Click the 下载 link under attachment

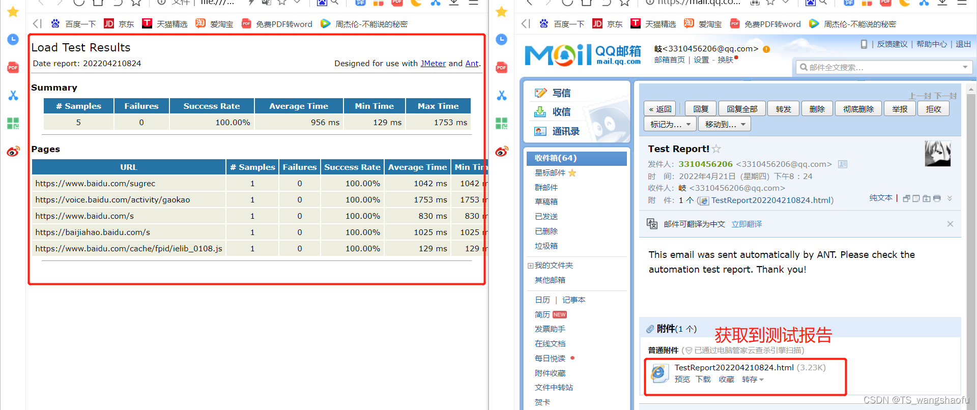point(703,379)
